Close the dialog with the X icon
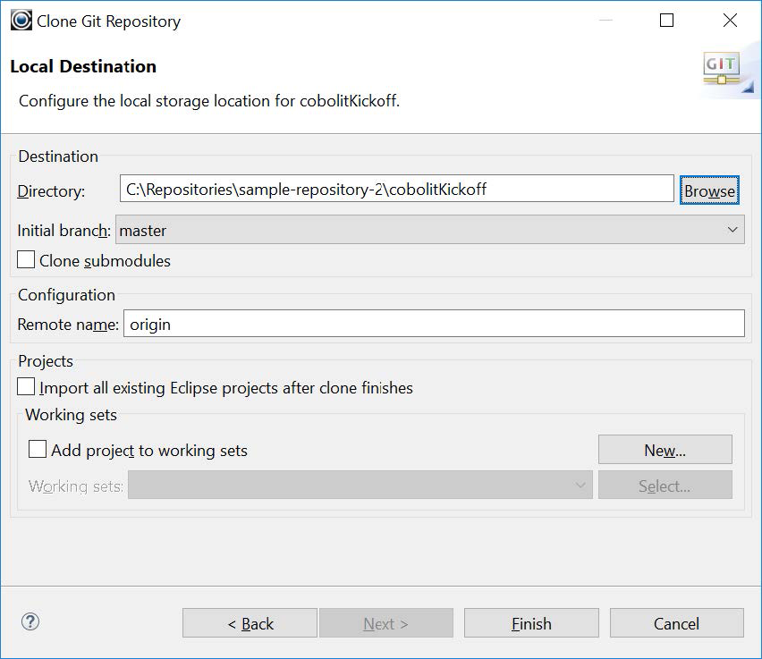The width and height of the screenshot is (762, 659). coord(730,21)
